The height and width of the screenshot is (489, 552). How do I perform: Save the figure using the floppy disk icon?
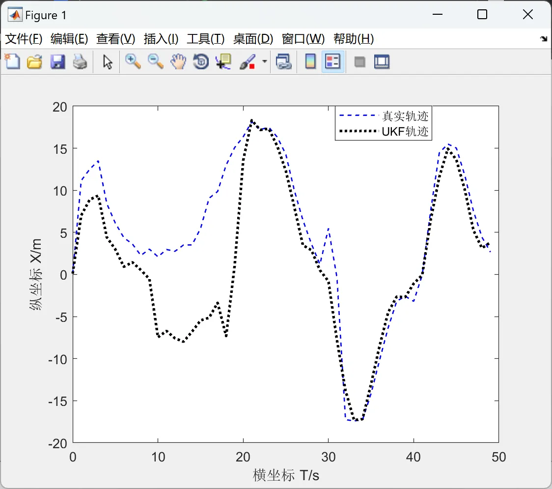coord(57,61)
